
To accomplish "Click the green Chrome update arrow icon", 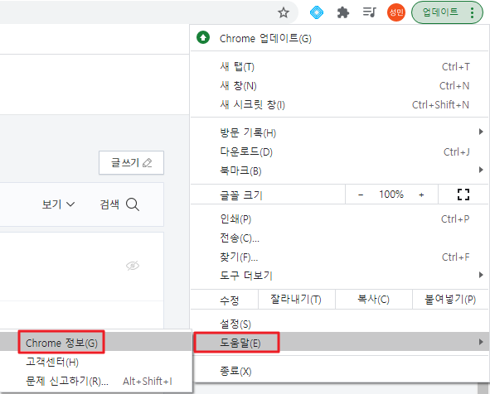I will 203,38.
